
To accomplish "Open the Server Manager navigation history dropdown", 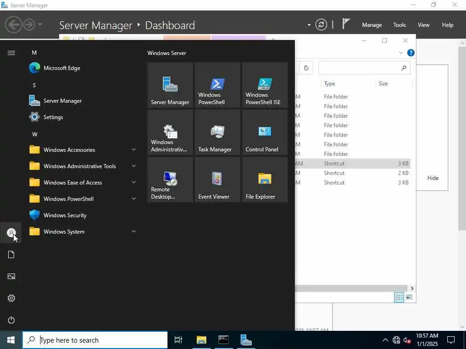I will (x=40, y=25).
